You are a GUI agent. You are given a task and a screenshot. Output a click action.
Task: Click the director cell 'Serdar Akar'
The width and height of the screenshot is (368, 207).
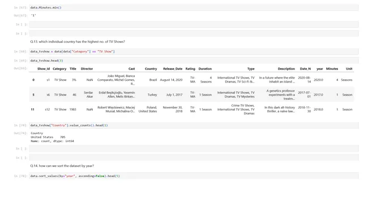pyautogui.click(x=88, y=94)
